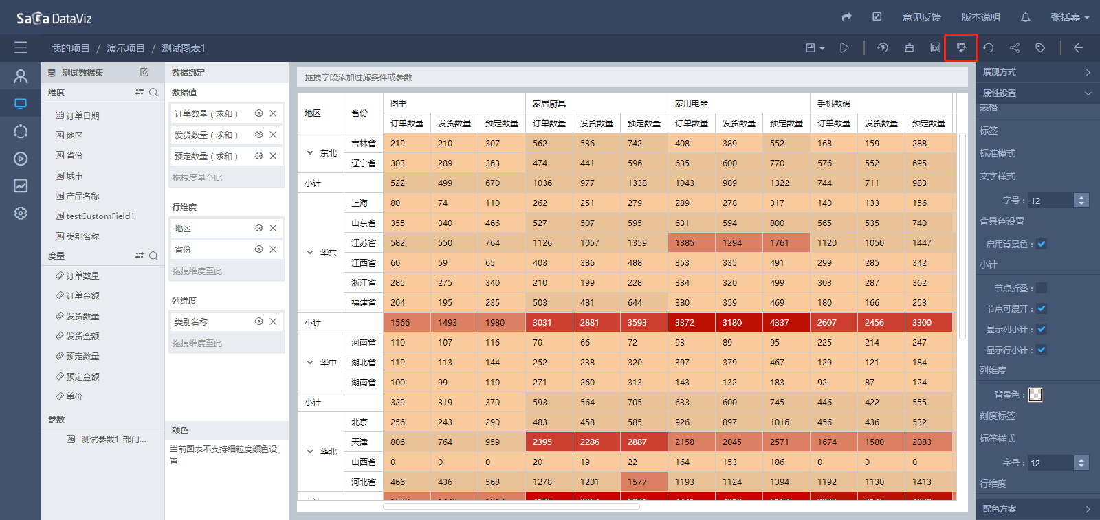
Task: Edit the 测试数据集 dataset
Action: click(x=144, y=72)
